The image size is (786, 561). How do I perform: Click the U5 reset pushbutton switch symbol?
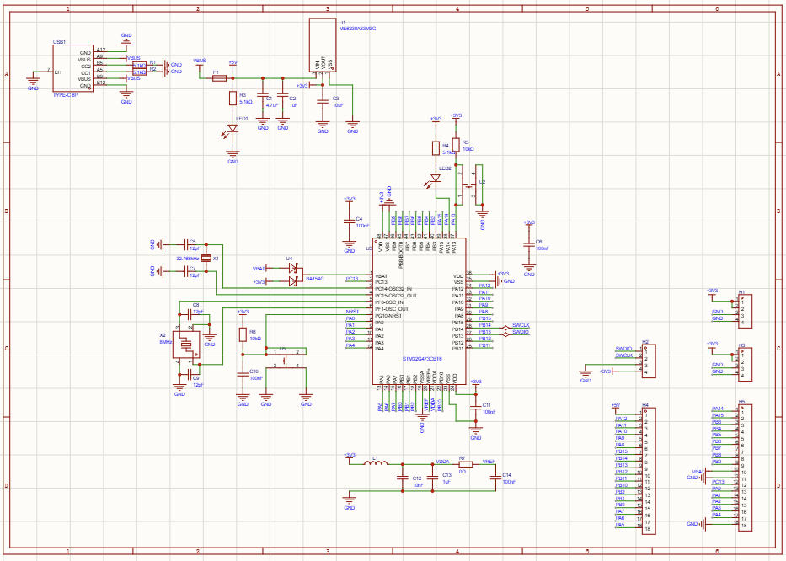pyautogui.click(x=286, y=359)
